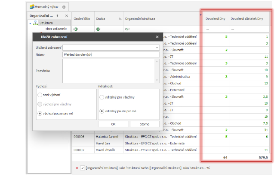Select the Struktura tree item
Viewport: 277px width, 177px height.
(x=46, y=23)
